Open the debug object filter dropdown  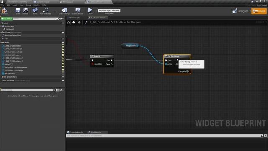(109, 10)
